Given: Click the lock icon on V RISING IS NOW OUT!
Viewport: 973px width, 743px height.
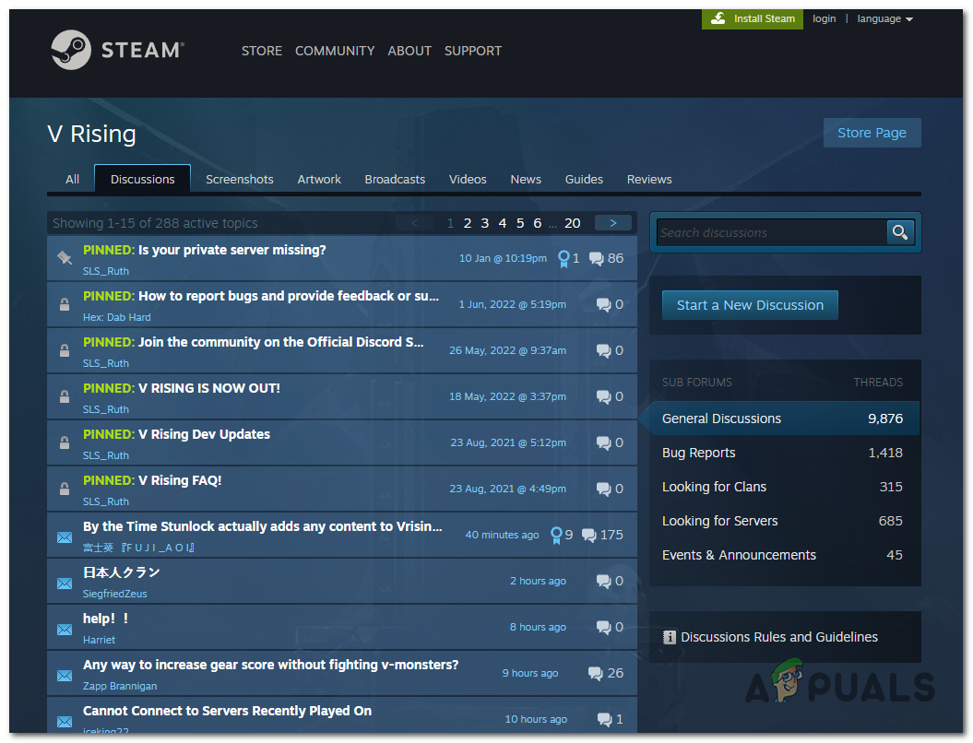Looking at the screenshot, I should click(65, 396).
